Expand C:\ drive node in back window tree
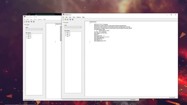 click(x=27, y=35)
